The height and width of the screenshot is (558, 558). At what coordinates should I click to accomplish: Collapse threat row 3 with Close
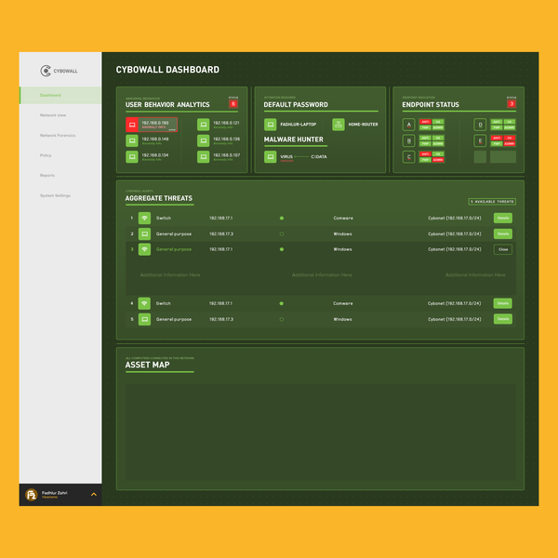[503, 249]
